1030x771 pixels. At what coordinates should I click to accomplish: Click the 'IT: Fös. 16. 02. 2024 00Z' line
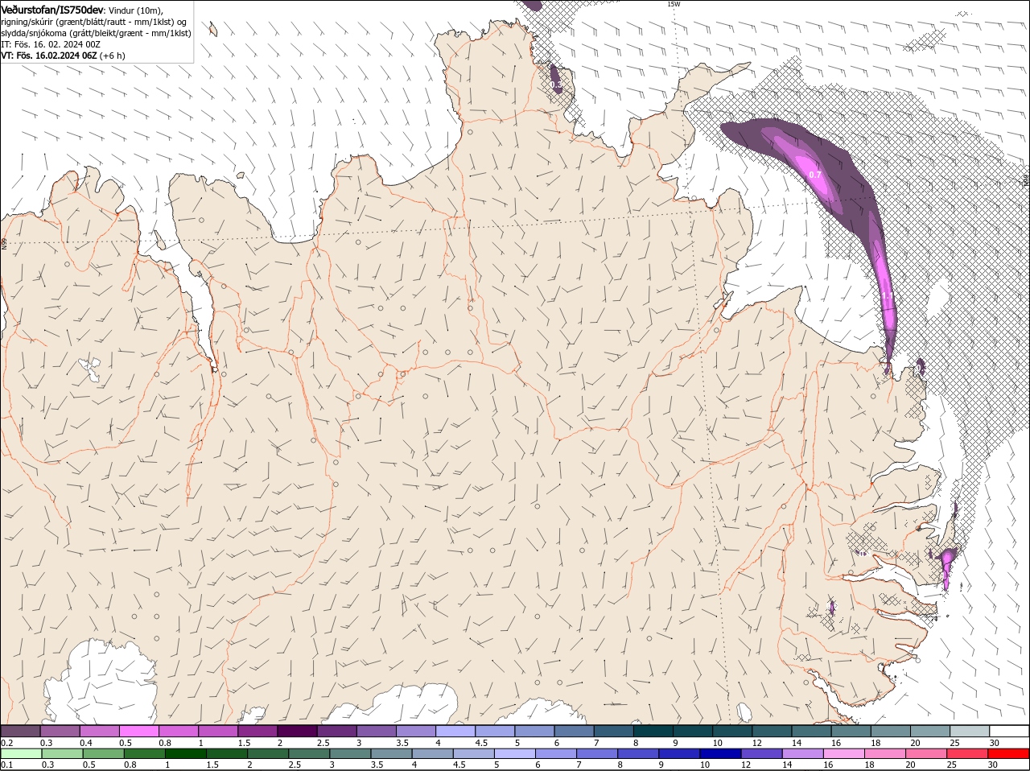[x=51, y=44]
